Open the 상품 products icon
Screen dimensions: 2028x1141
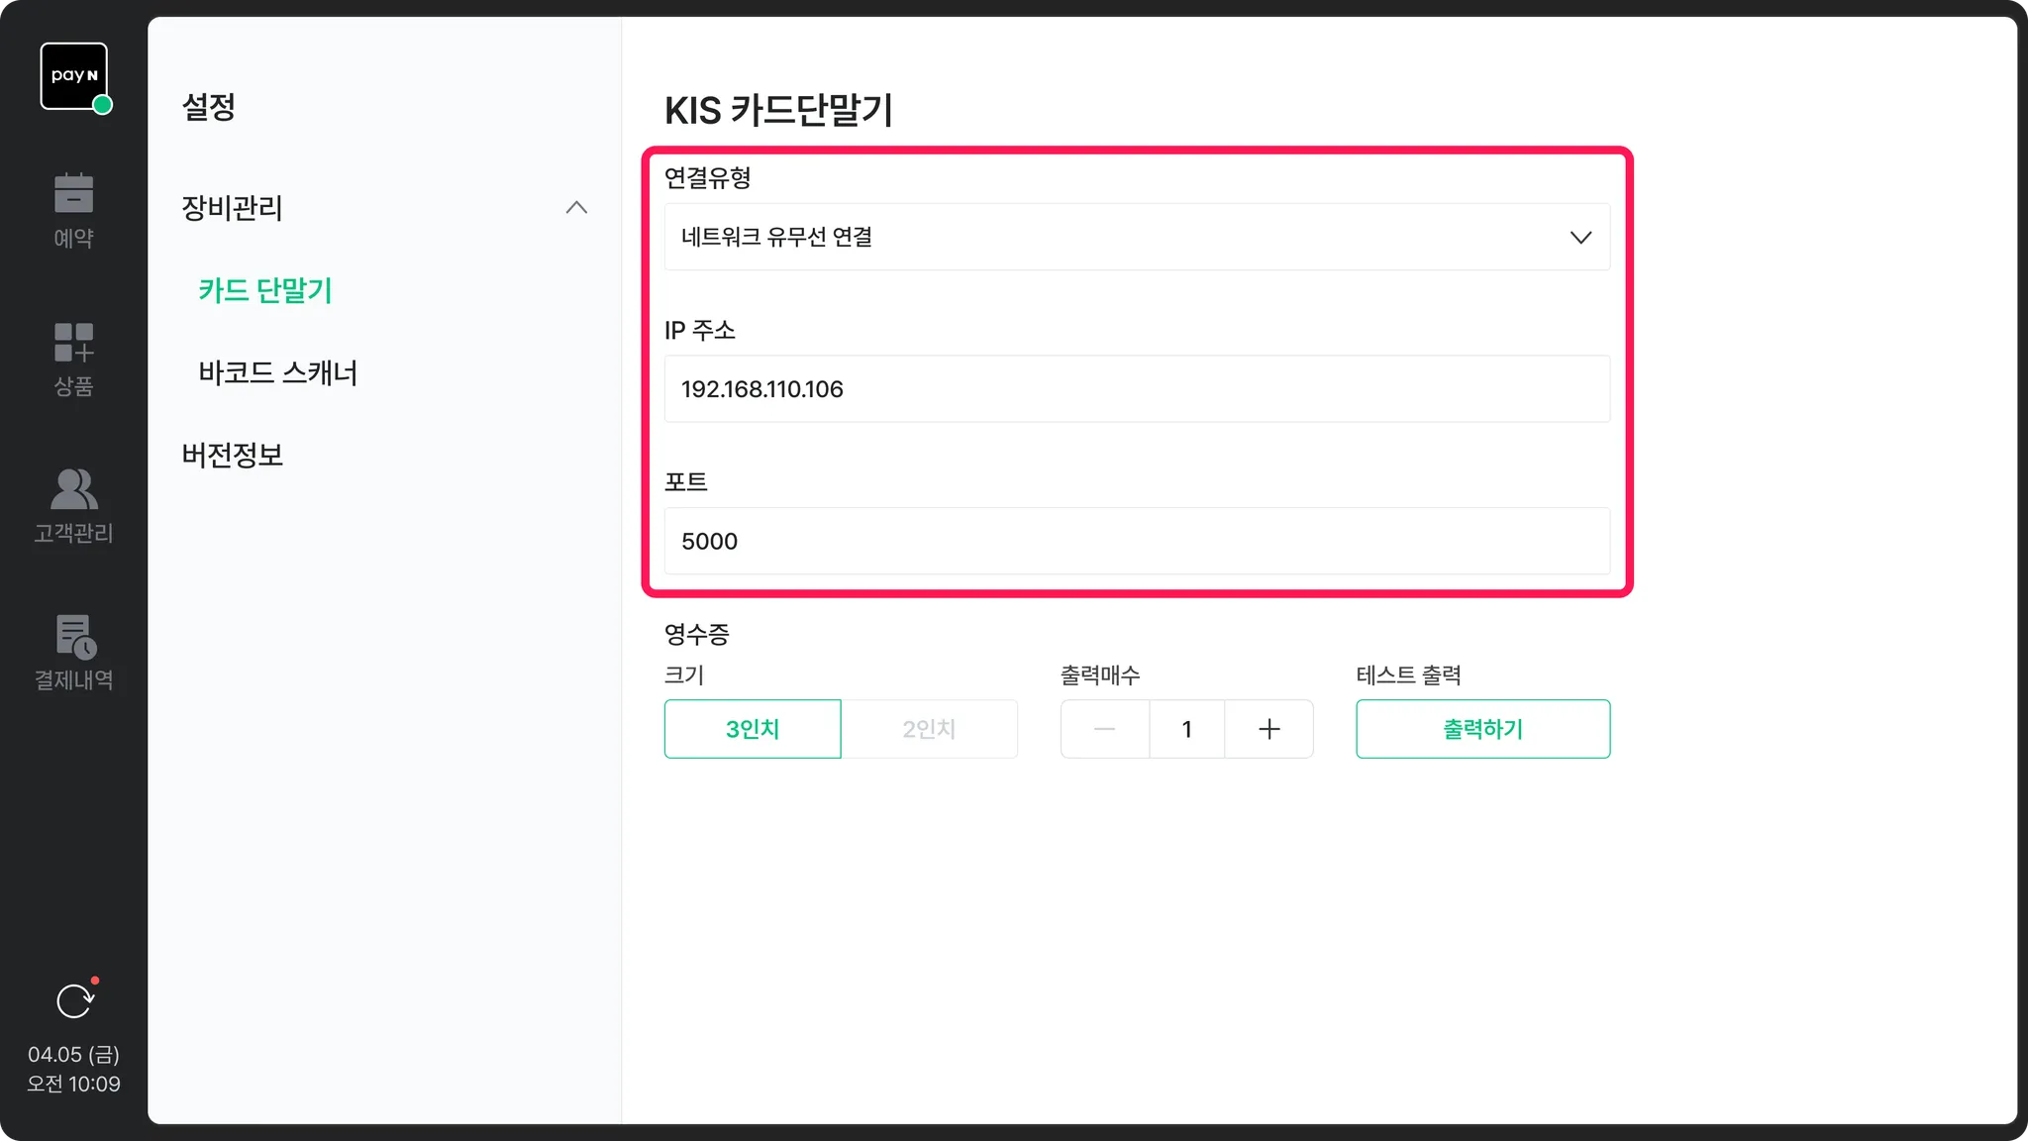74,343
